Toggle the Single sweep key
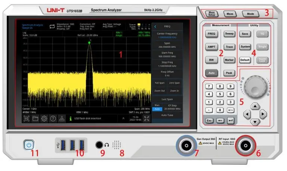The image size is (287, 171). [x=262, y=47]
